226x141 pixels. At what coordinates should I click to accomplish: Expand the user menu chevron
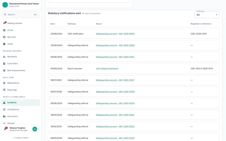pos(39,129)
